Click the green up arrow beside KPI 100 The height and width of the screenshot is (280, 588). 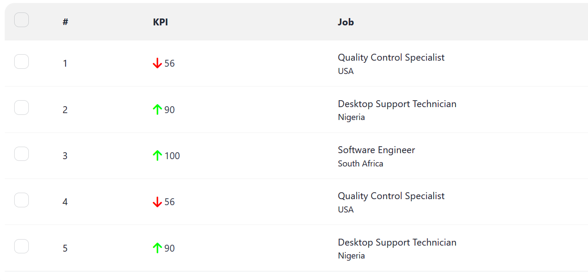pyautogui.click(x=157, y=156)
